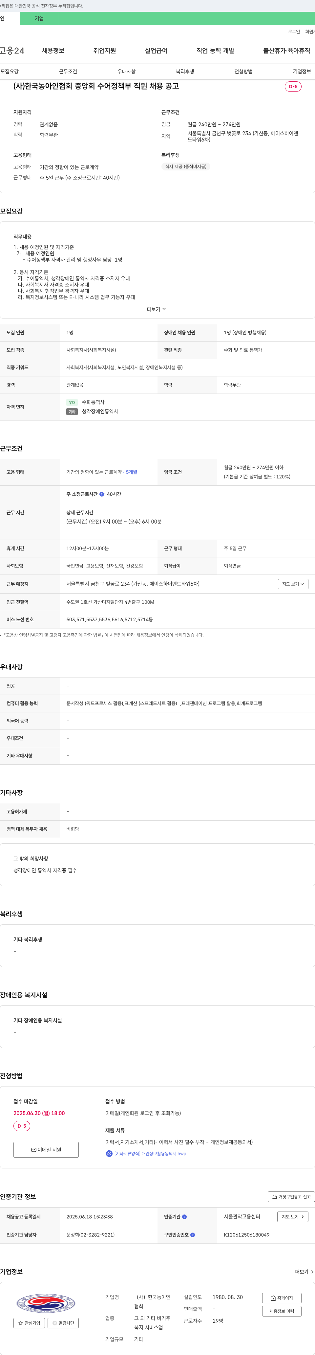Open 지도 보기 for 근무 예정지
This screenshot has height=1355, width=315.
coord(293,584)
